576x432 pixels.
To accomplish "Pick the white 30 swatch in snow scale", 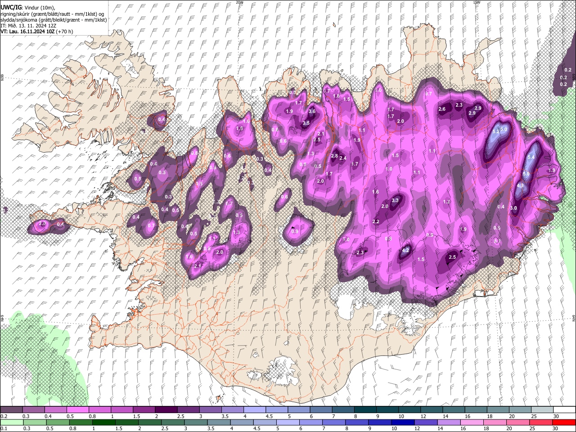I will tap(565, 410).
